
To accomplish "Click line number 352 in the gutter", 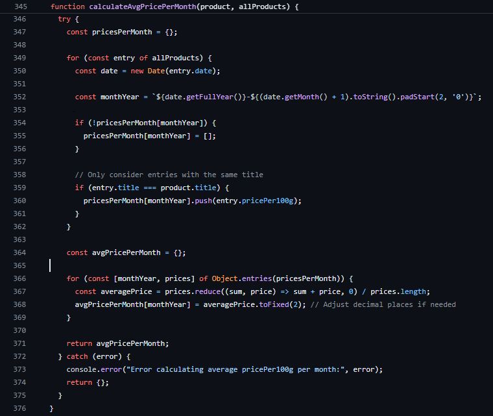I will (19, 97).
